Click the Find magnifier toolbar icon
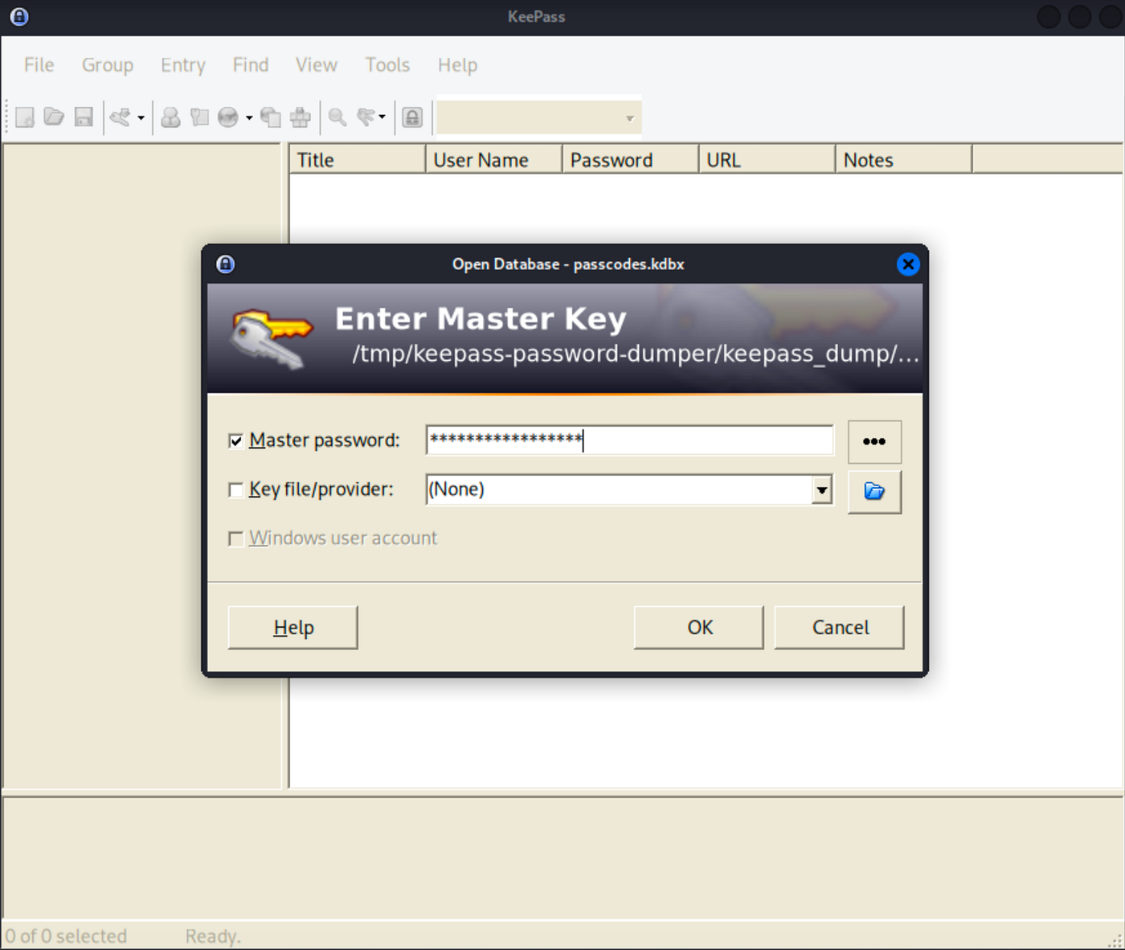 337,117
